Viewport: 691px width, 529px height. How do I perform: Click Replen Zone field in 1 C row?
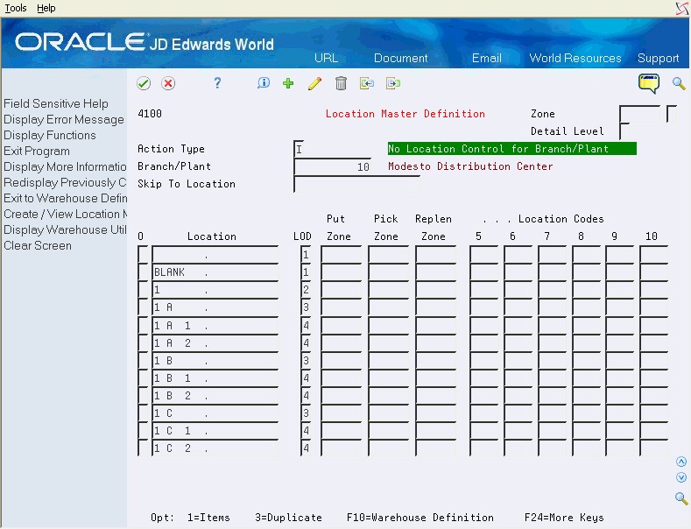(436, 413)
